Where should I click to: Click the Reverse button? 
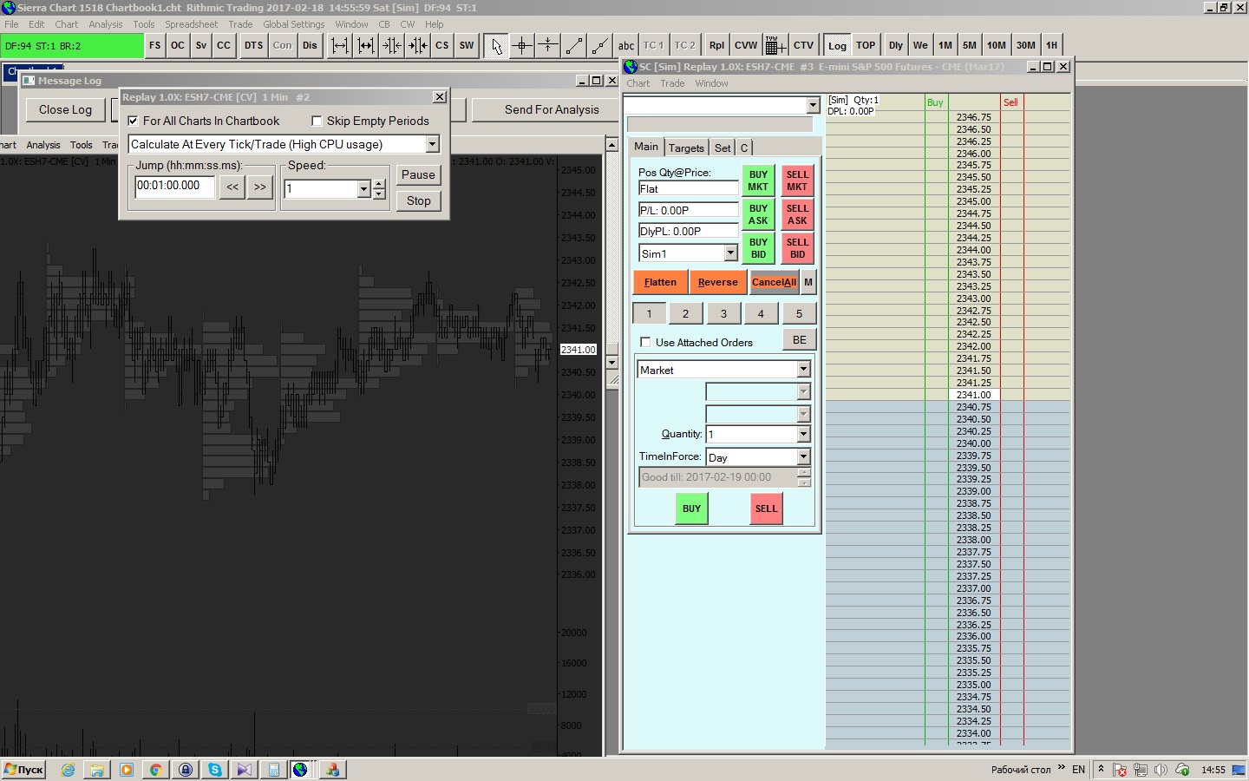pyautogui.click(x=718, y=282)
